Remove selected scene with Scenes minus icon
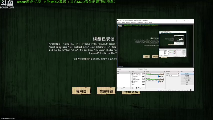 [x=120, y=88]
